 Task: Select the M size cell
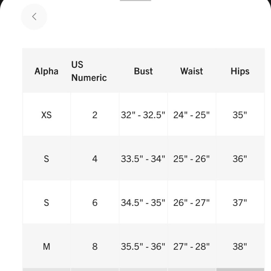tap(46, 246)
